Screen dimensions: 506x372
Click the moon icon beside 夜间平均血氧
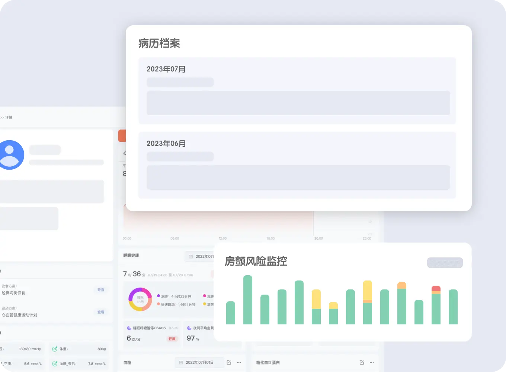pos(189,328)
